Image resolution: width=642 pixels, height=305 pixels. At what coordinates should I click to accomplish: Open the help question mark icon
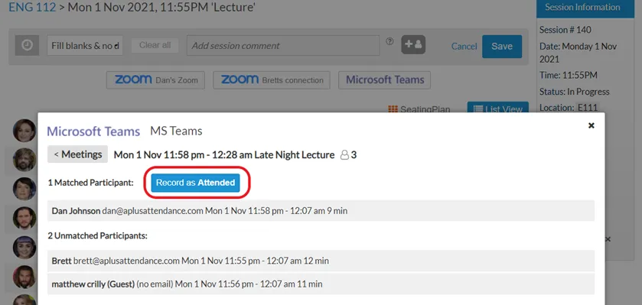(x=389, y=41)
